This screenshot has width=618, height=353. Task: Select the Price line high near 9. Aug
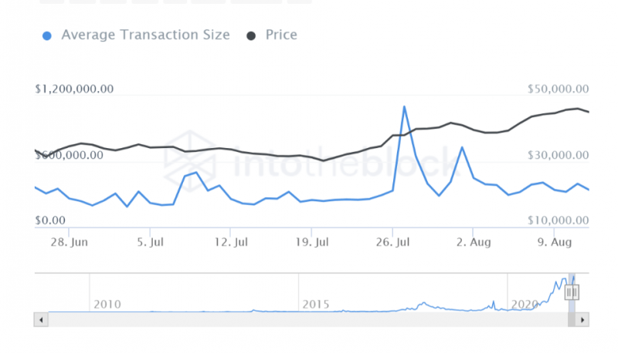tap(577, 109)
